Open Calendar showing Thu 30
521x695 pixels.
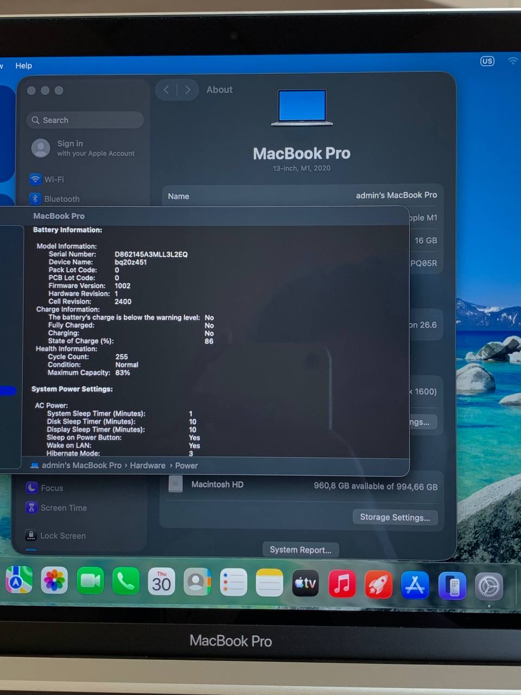click(x=162, y=582)
